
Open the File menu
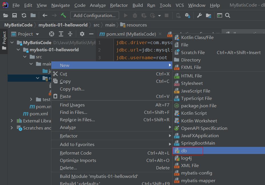coord(16,5)
